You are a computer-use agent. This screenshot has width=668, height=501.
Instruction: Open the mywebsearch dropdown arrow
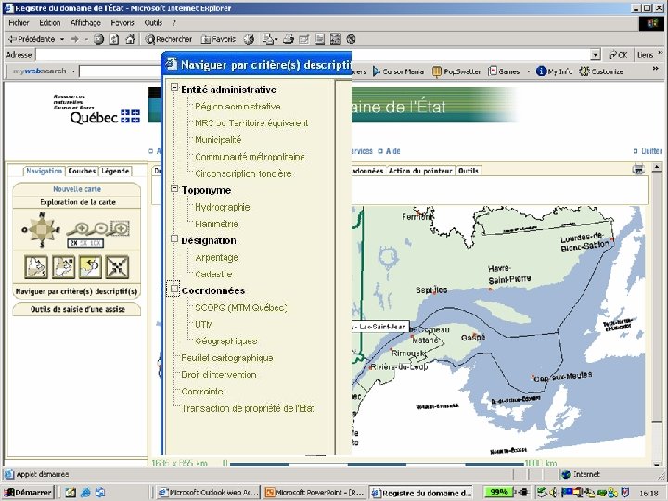click(x=73, y=71)
